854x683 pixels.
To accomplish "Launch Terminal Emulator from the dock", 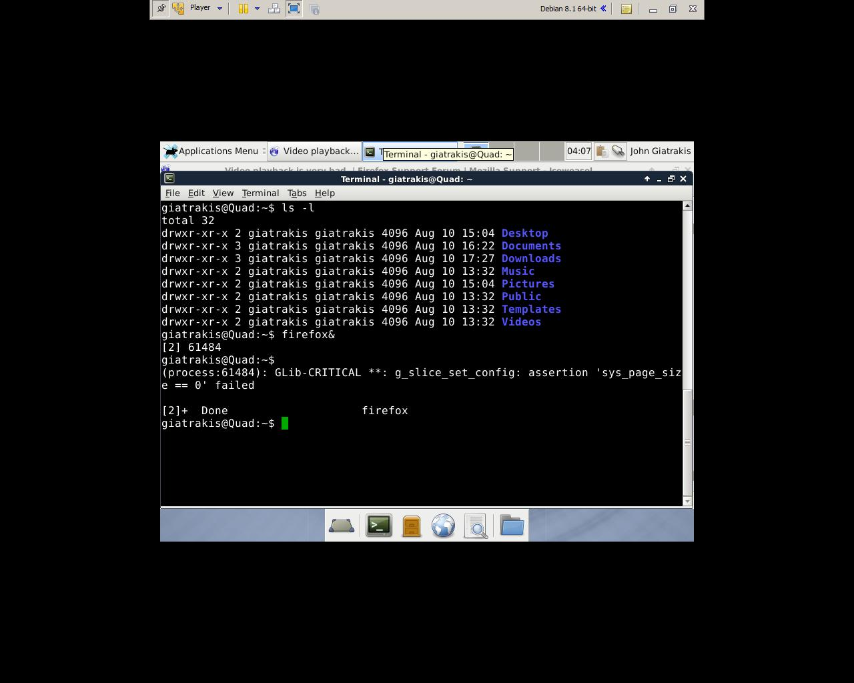I will [379, 526].
